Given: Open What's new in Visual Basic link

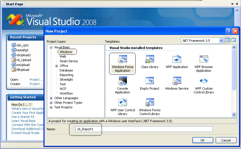Looking at the screenshot, I should click(x=28, y=109).
